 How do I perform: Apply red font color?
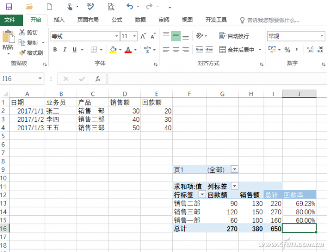coord(128,50)
